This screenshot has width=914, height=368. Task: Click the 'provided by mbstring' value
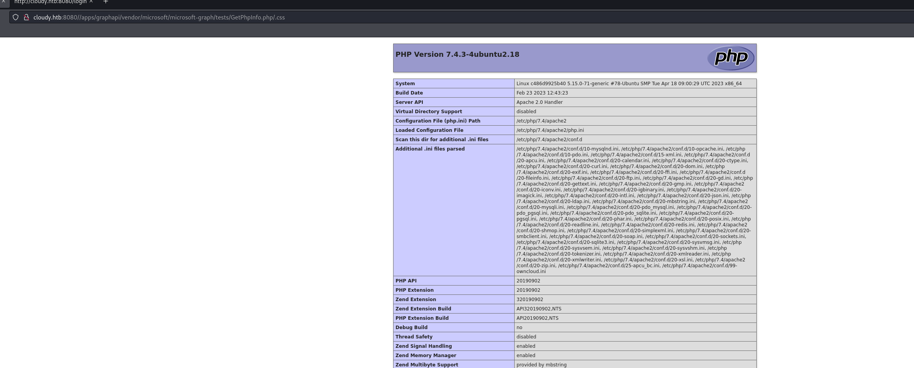(x=541, y=365)
